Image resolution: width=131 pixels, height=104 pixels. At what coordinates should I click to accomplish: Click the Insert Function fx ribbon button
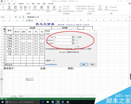pos(3,8)
